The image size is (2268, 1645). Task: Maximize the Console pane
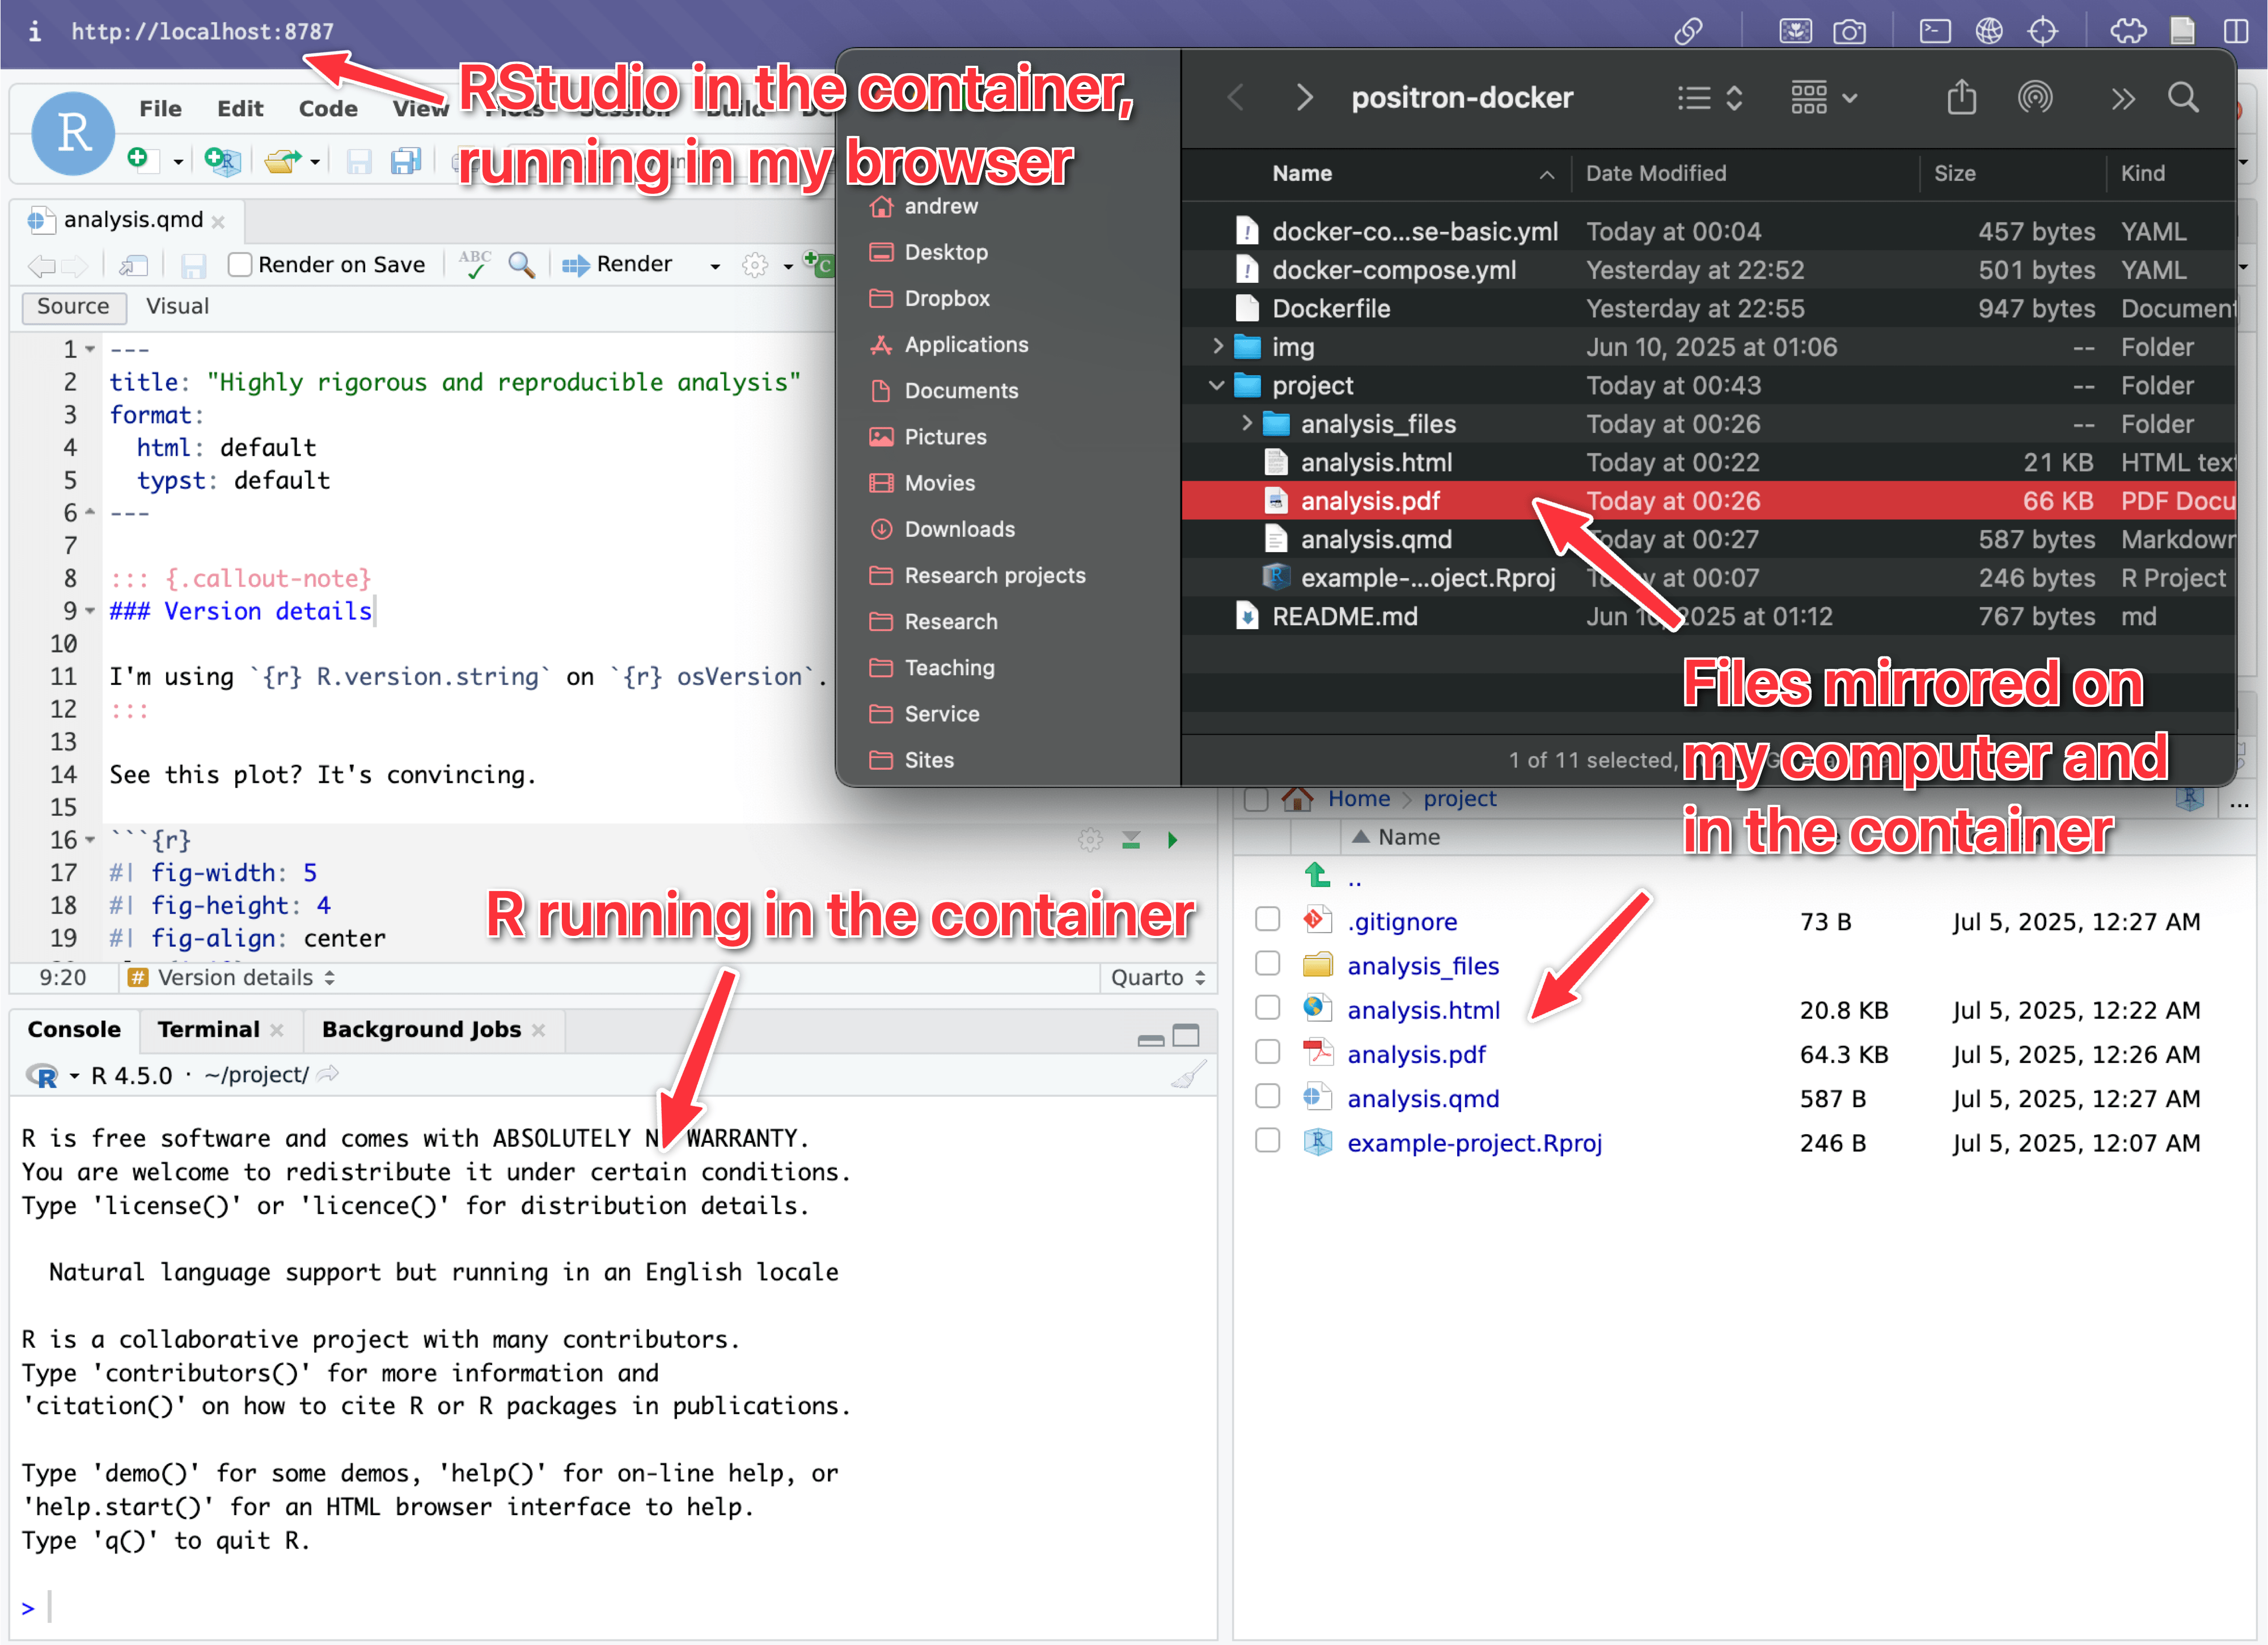point(1186,1035)
